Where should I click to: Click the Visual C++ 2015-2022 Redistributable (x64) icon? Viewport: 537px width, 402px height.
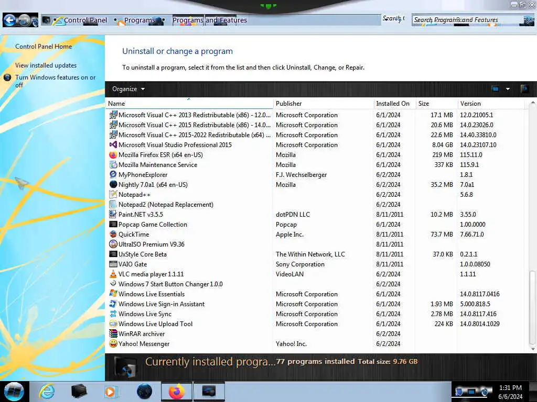coord(113,135)
